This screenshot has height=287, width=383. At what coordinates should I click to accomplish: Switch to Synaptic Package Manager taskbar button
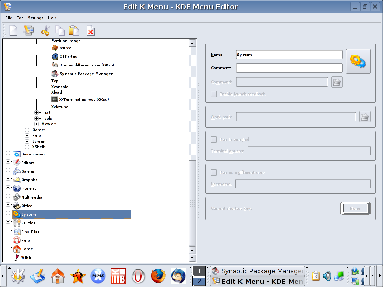(x=257, y=271)
